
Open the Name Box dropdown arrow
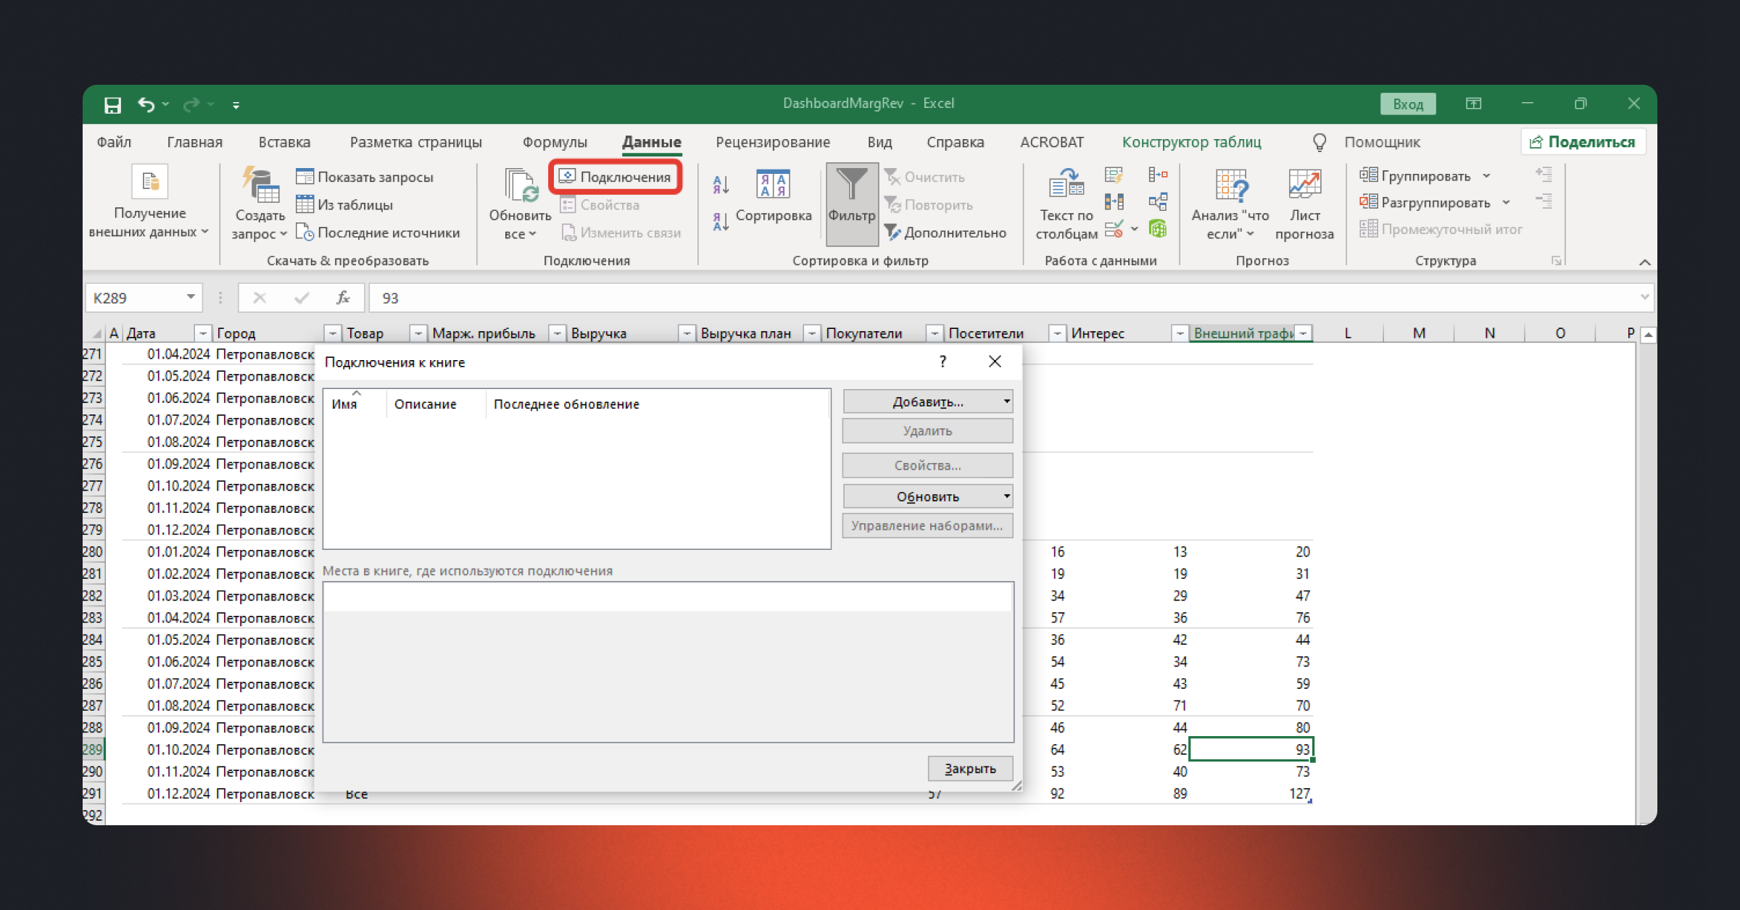(190, 297)
